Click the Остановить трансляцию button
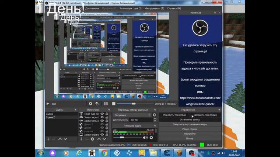Viewport: 280px width, 157px height. click(x=174, y=115)
